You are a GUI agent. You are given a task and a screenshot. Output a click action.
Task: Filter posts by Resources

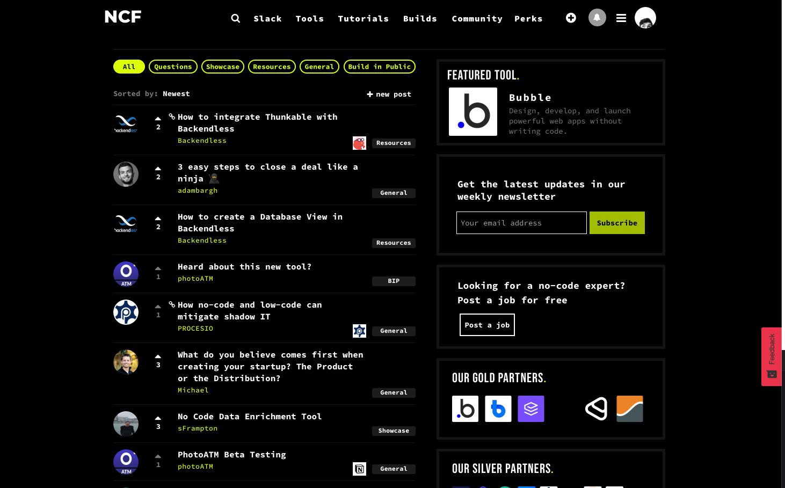coord(272,67)
